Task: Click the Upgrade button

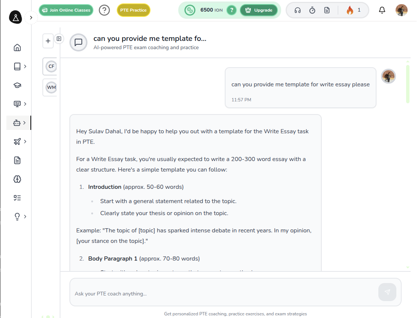Action: (x=259, y=10)
